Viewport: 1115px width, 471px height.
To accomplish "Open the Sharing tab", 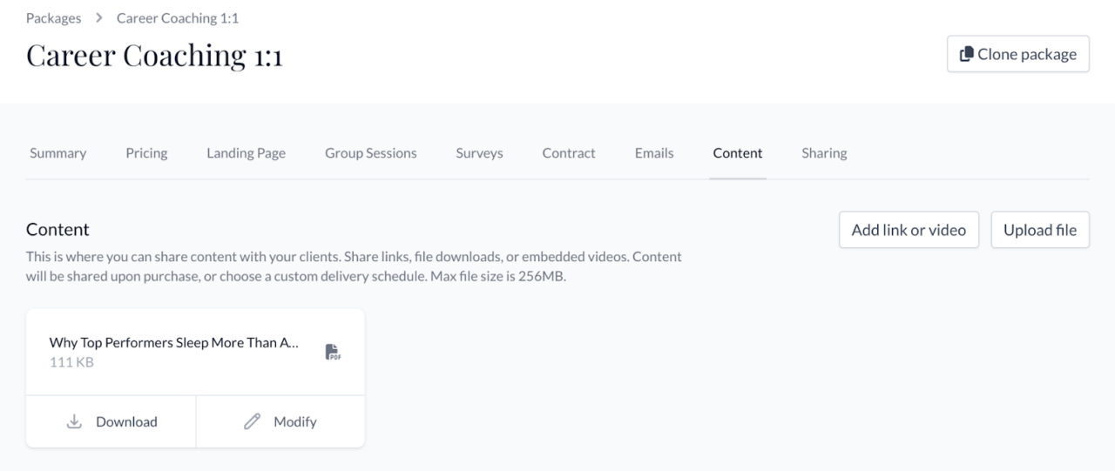I will 824,153.
